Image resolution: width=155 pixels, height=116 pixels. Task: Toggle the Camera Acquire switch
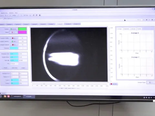(x=13, y=29)
